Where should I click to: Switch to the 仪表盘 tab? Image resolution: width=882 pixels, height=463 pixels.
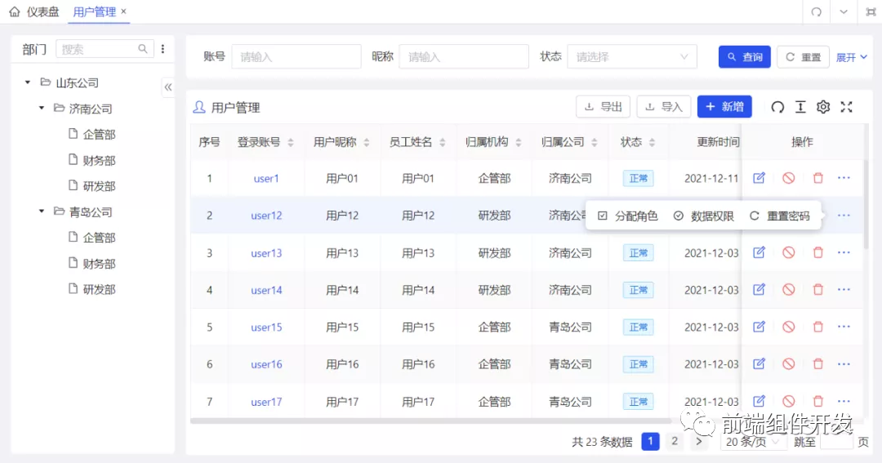(34, 11)
